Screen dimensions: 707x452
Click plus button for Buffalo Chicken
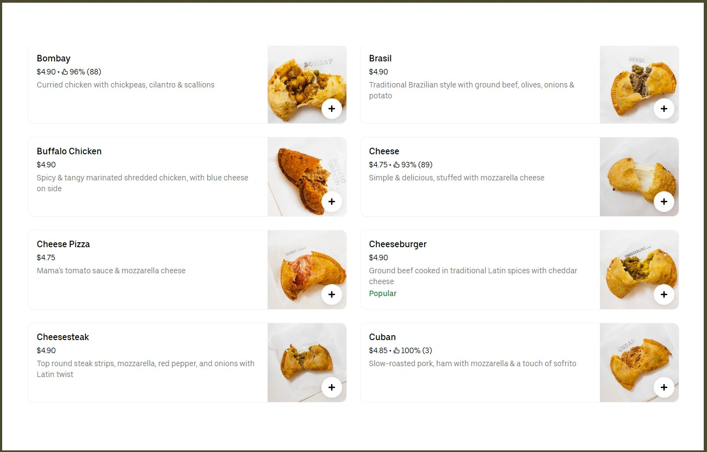(x=332, y=202)
